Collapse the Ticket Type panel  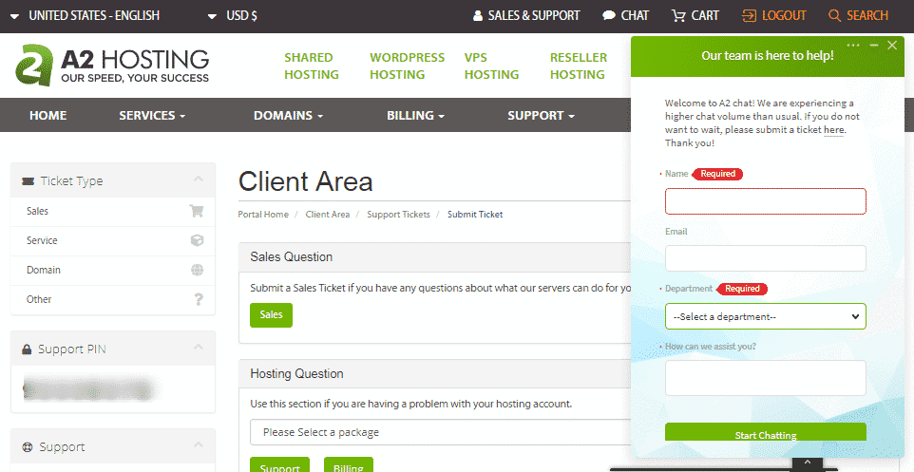199,179
